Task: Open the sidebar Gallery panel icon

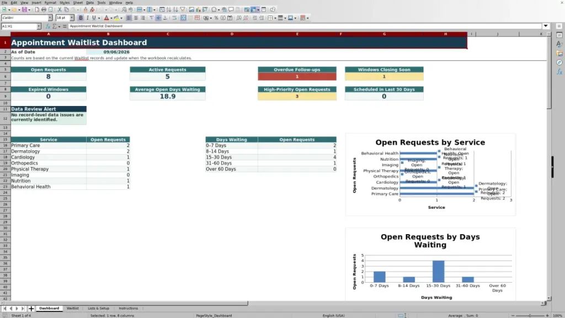Action: click(x=559, y=54)
